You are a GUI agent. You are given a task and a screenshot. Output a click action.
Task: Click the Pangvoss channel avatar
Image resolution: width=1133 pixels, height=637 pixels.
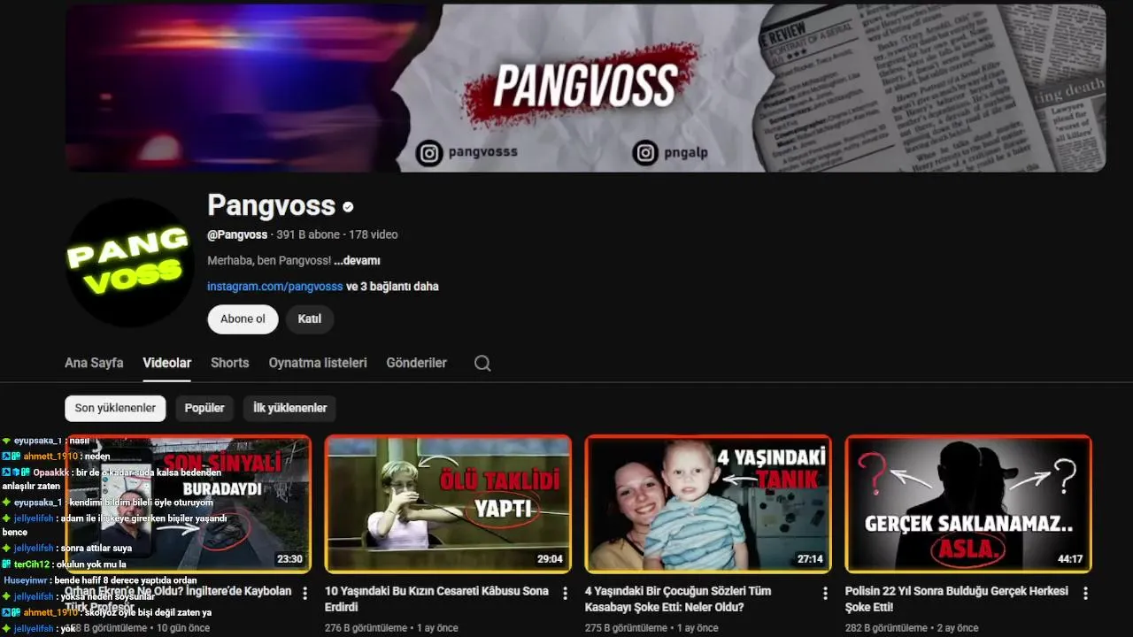click(x=130, y=263)
